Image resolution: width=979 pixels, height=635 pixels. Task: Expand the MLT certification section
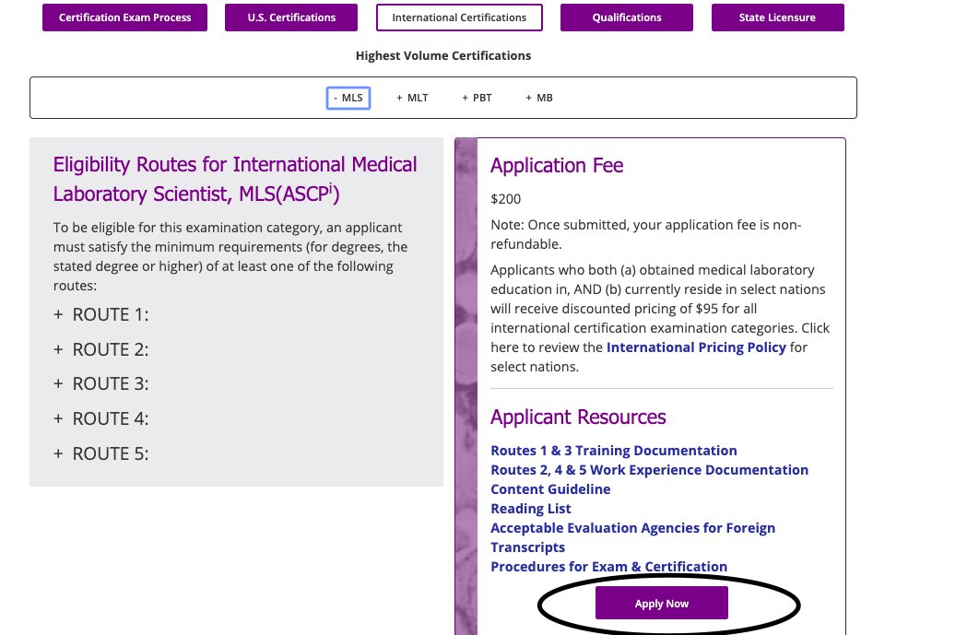pyautogui.click(x=412, y=98)
